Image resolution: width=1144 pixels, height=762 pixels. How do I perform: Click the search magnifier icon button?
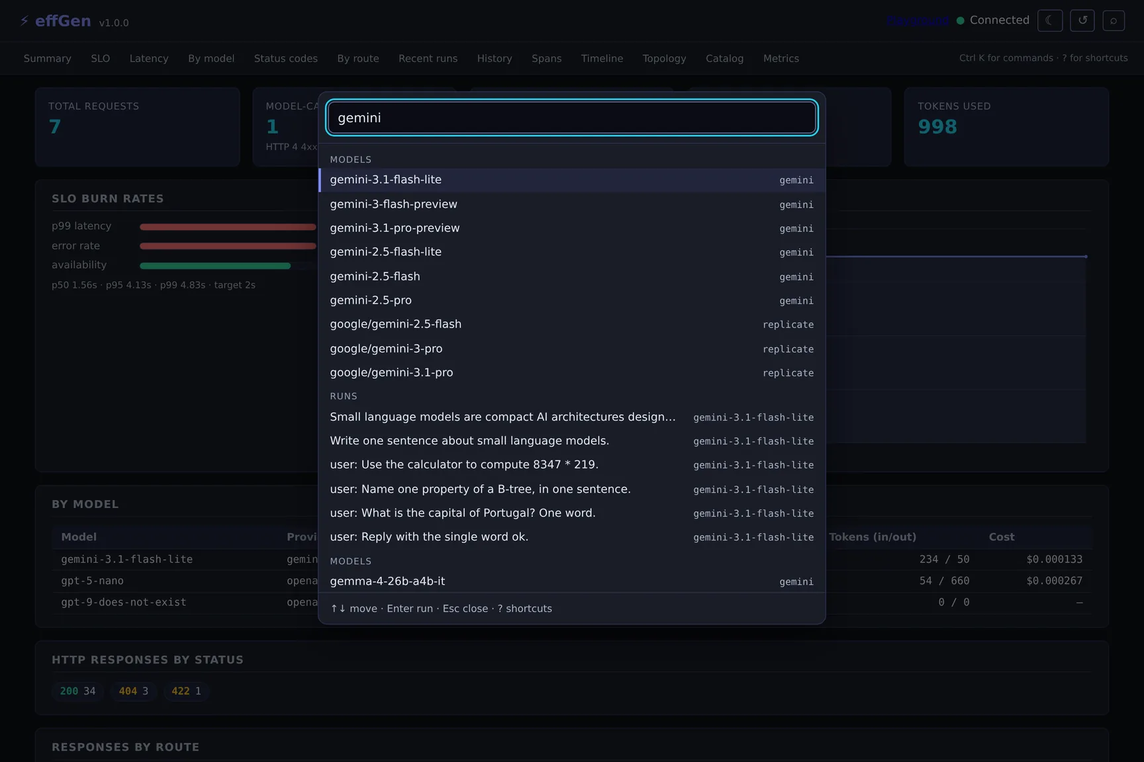coord(1114,21)
